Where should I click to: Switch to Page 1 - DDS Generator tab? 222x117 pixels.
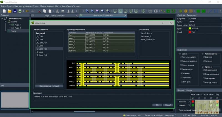click(x=55, y=15)
